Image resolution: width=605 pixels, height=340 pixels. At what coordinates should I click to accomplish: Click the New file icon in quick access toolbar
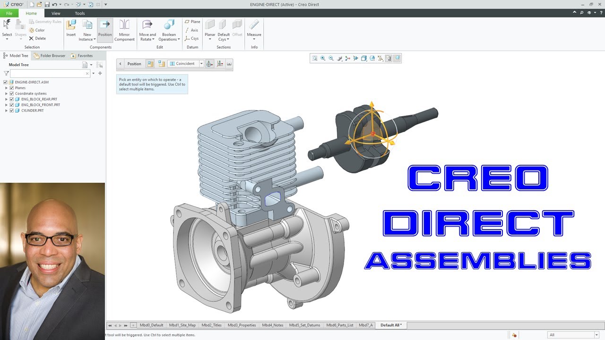[x=32, y=4]
